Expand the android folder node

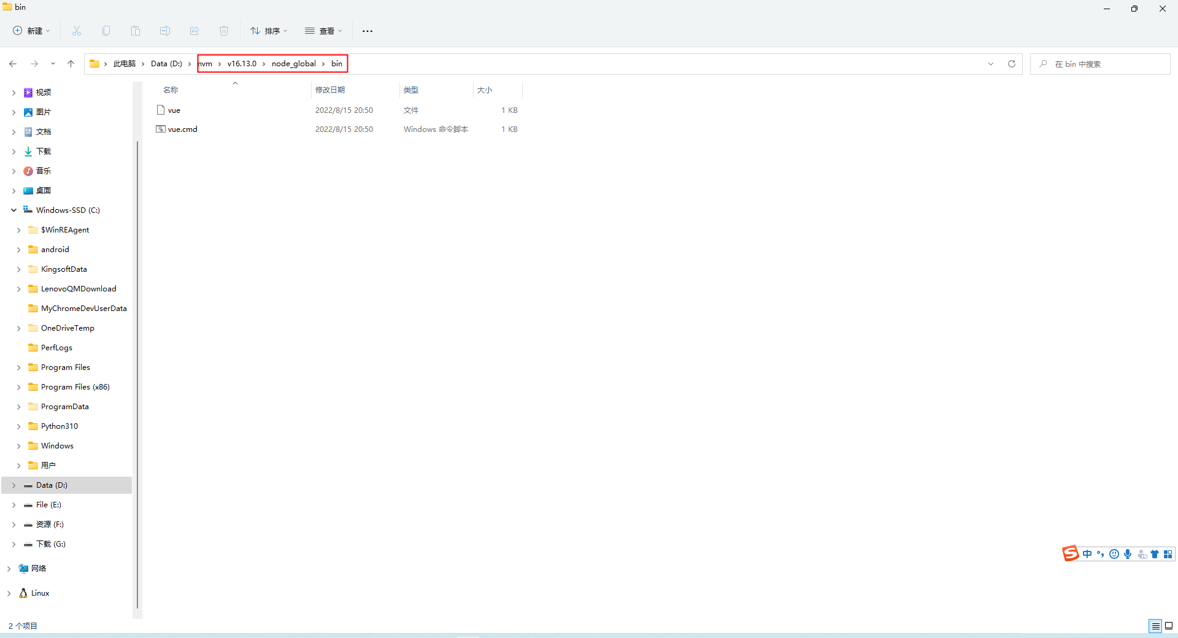coord(18,250)
